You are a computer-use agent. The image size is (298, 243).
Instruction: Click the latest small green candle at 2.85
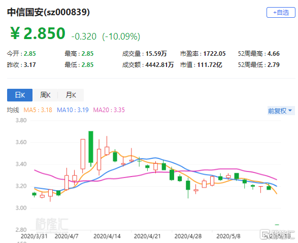277,225
